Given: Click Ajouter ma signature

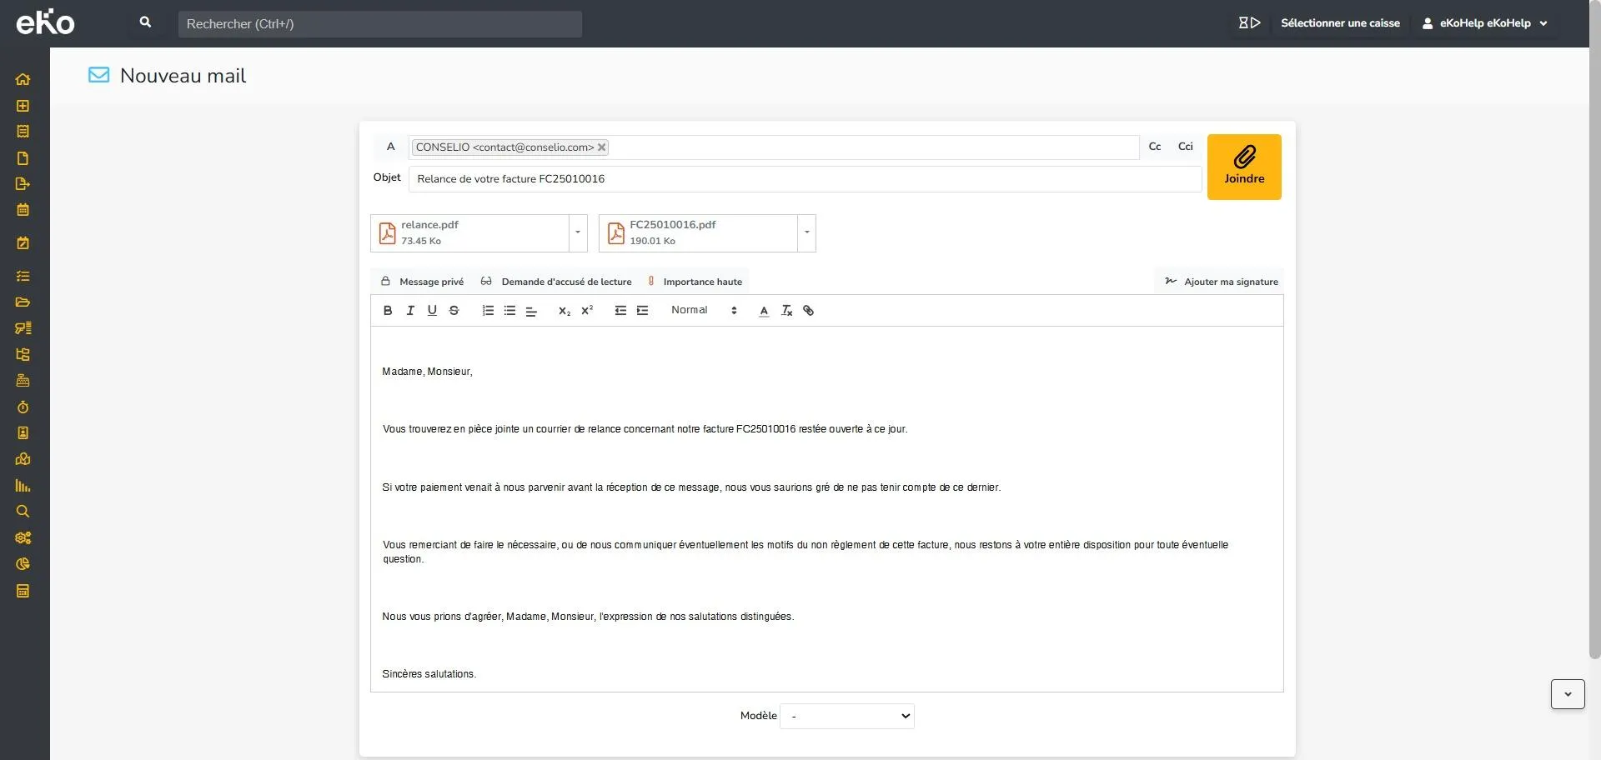Looking at the screenshot, I should 1222,282.
